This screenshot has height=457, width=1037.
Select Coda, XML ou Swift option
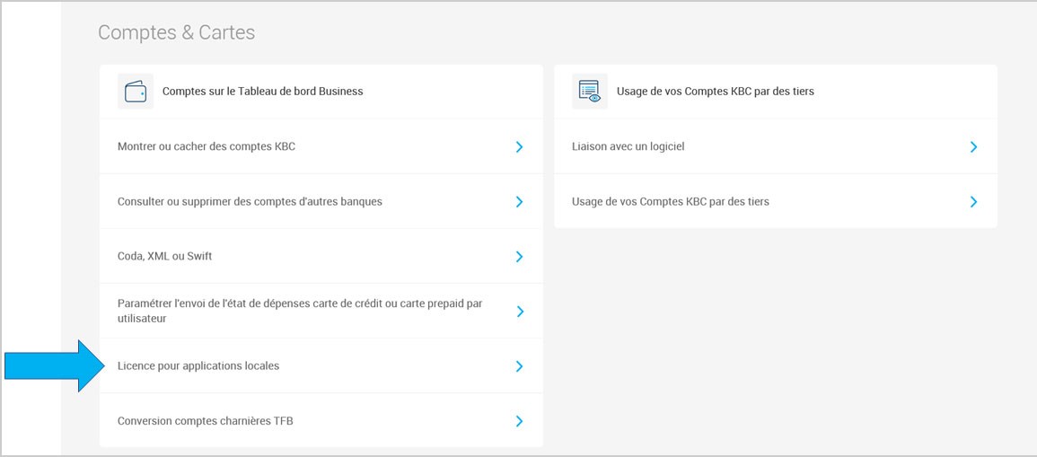click(321, 257)
